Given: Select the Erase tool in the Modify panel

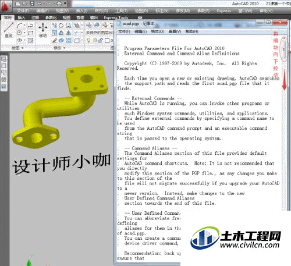Looking at the screenshot, I should [x=54, y=40].
